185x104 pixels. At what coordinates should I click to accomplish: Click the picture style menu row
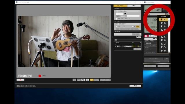[151, 41]
